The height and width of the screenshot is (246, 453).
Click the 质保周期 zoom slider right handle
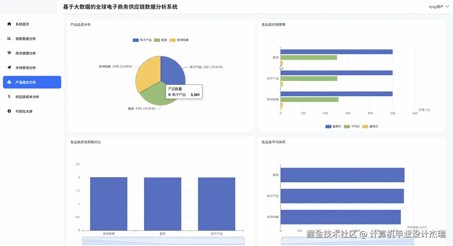tap(244, 241)
